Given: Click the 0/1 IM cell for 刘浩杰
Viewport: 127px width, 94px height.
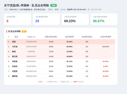Looking at the screenshot, I should pyautogui.click(x=87, y=66).
